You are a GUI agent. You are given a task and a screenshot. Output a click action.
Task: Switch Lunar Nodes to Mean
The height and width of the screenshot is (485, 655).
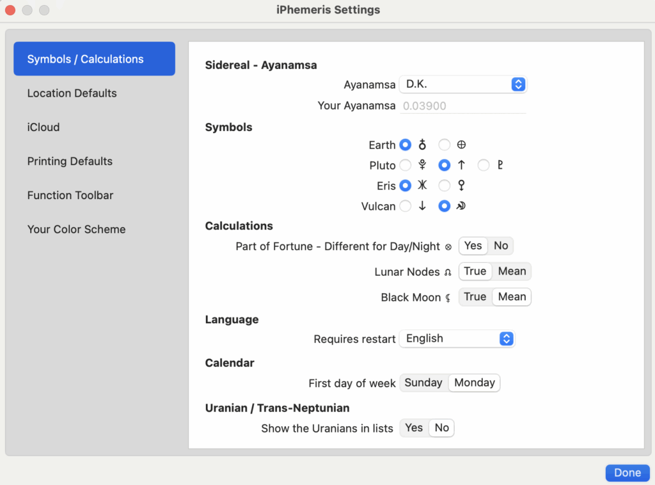coord(512,271)
